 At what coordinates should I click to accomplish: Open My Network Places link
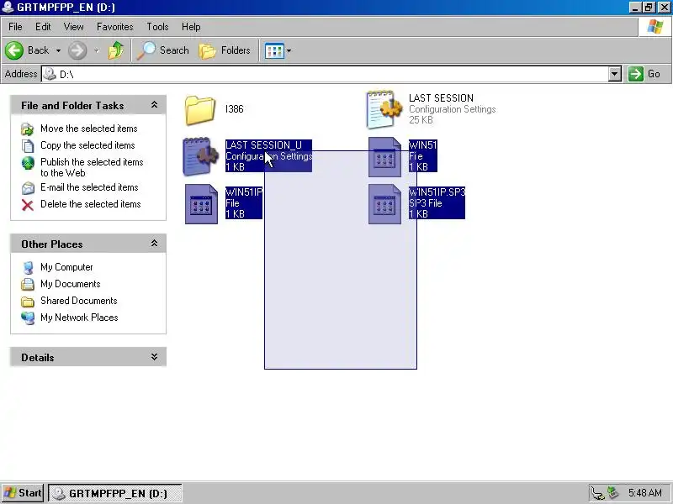(x=79, y=318)
